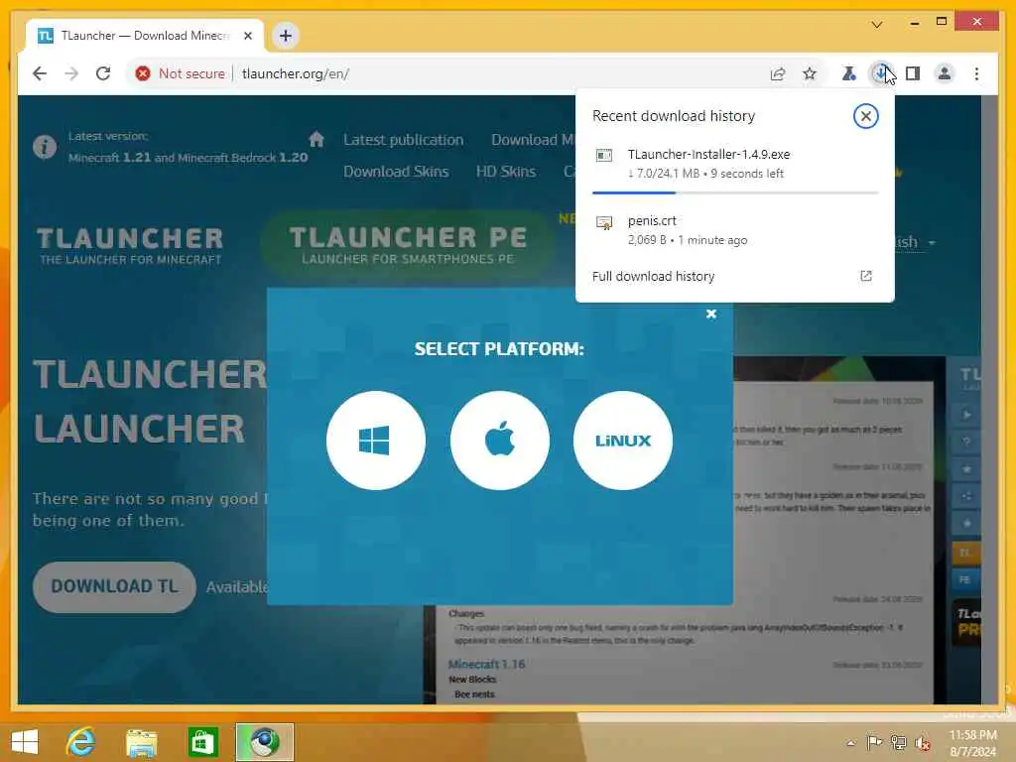The width and height of the screenshot is (1016, 762).
Task: Click the browser taskbar icon
Action: [264, 742]
